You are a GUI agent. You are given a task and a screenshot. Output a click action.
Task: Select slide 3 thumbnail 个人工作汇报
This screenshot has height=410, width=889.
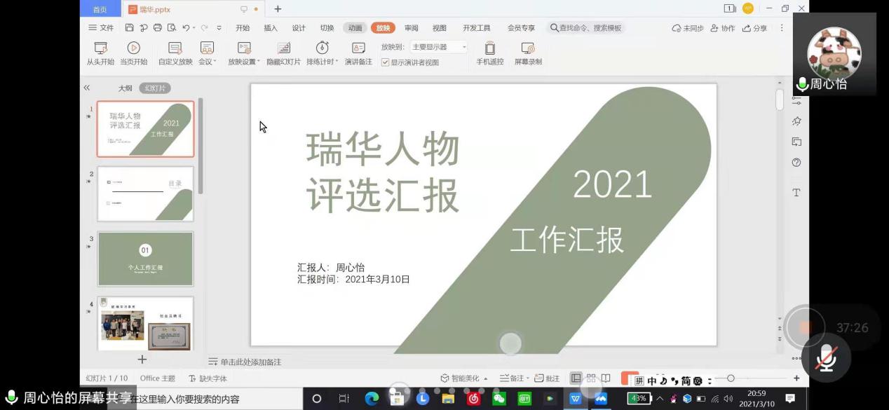145,259
